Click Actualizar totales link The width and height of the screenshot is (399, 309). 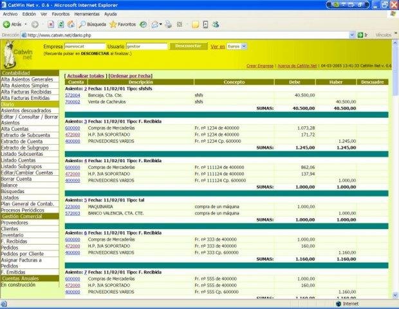(x=86, y=76)
